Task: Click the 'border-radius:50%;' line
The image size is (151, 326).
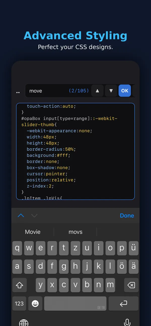Action: tap(51, 149)
